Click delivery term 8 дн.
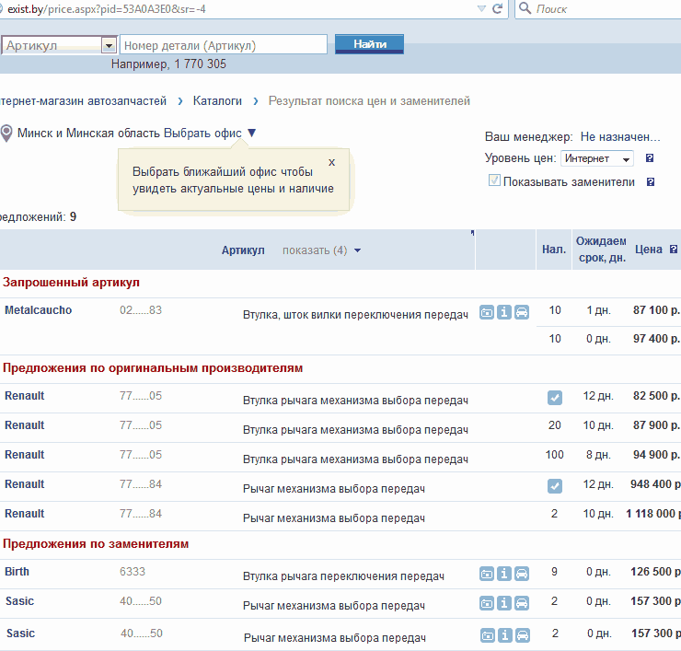 pos(598,455)
